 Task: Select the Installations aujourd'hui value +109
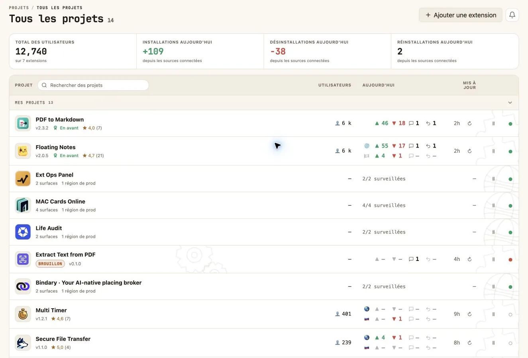coord(153,51)
